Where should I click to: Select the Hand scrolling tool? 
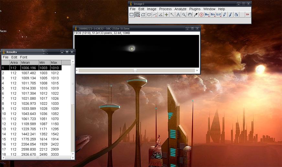point(190,15)
